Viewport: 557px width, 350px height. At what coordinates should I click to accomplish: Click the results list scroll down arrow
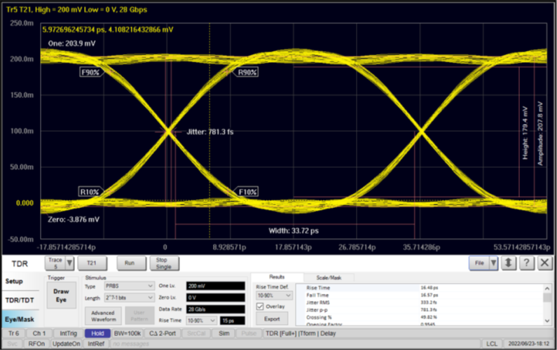click(x=547, y=321)
